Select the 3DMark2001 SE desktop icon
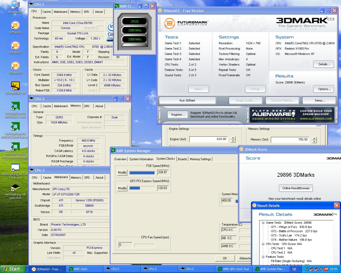This screenshot has height=273, width=341. tap(15, 88)
